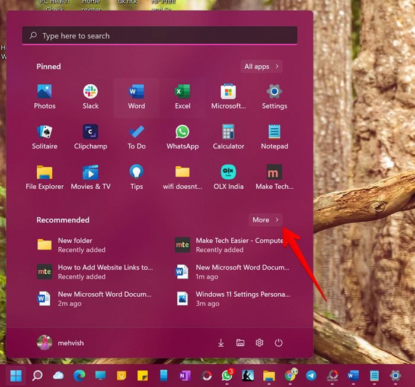Click the power button icon

coord(279,342)
